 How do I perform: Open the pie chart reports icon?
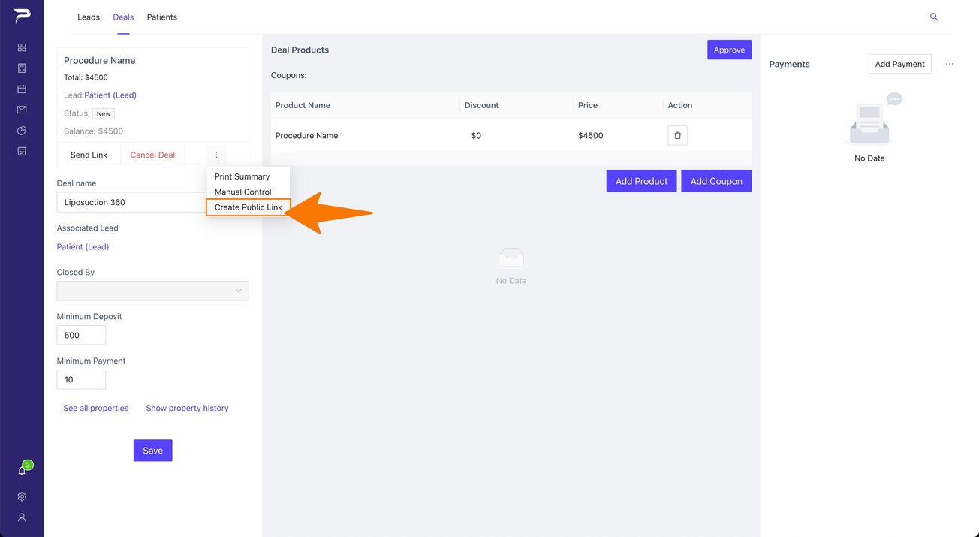(22, 131)
